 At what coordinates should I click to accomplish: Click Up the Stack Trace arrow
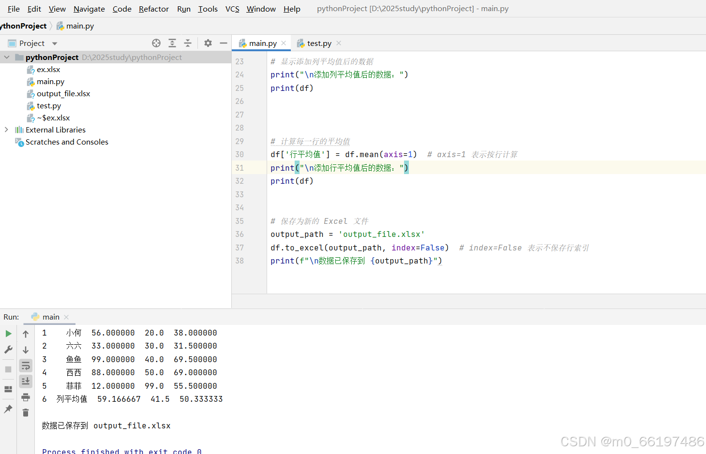26,334
